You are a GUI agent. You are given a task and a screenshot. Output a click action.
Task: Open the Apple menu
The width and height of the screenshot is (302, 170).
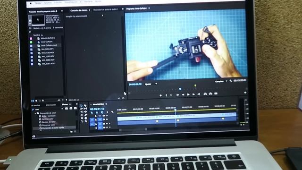tap(30, 3)
